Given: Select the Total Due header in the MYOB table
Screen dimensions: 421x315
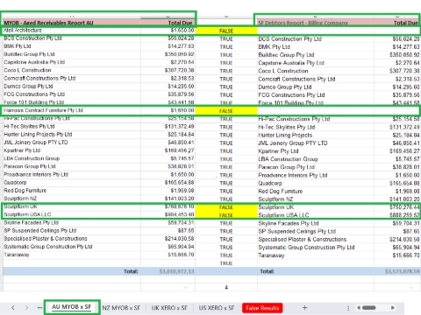Looking at the screenshot, I should click(180, 23).
